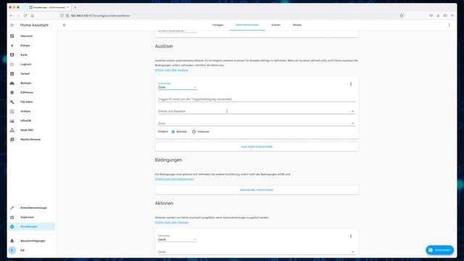Viewport: 464px width, 261px height.
Task: Switch to the Automatisierungen tab
Action: (247, 25)
